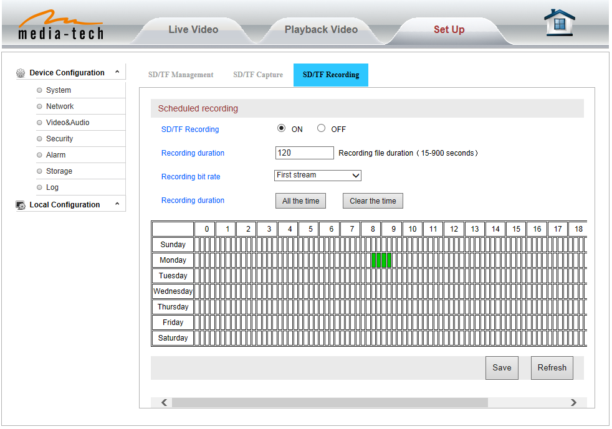Viewport: 612px width, 429px height.
Task: Click the Friday row label
Action: pos(173,323)
